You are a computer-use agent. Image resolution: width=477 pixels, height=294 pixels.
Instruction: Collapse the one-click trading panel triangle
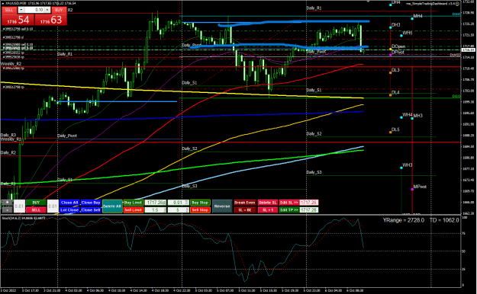click(3, 3)
